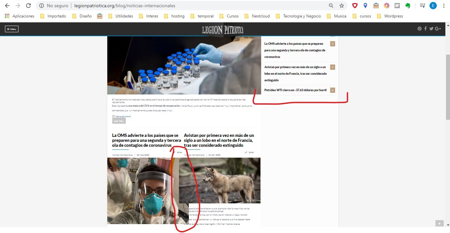Viewport: 450px width, 233px height.
Task: Open the Nextcloud bookmarks folder
Action: click(257, 16)
